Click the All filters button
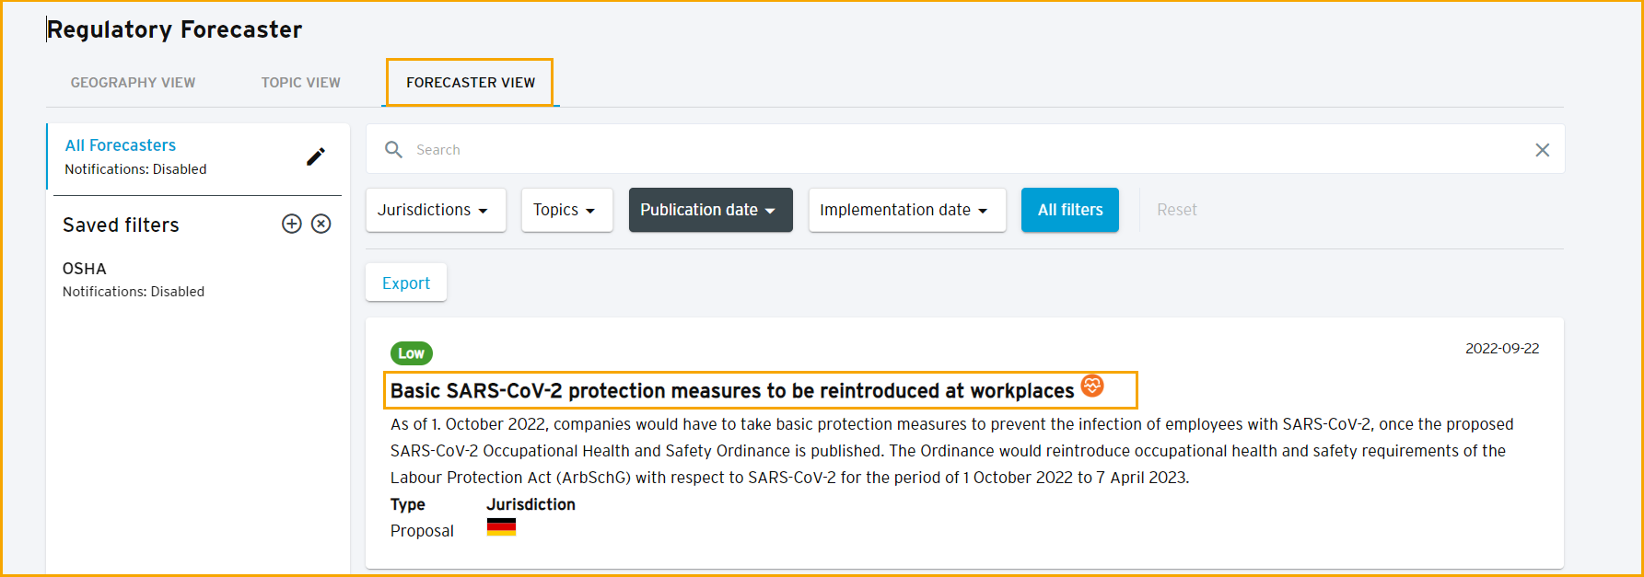This screenshot has height=577, width=1644. (x=1070, y=210)
